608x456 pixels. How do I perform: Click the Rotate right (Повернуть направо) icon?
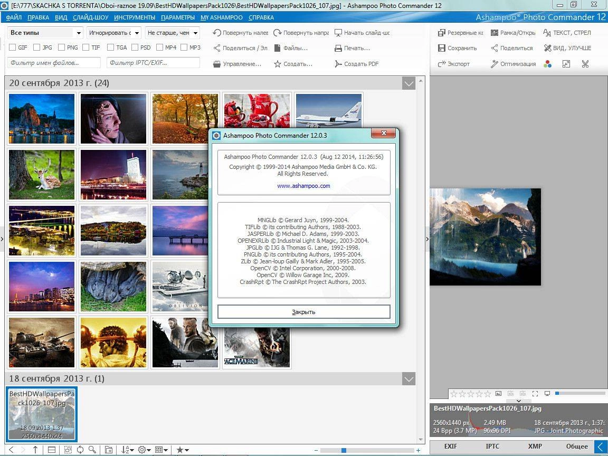click(277, 33)
